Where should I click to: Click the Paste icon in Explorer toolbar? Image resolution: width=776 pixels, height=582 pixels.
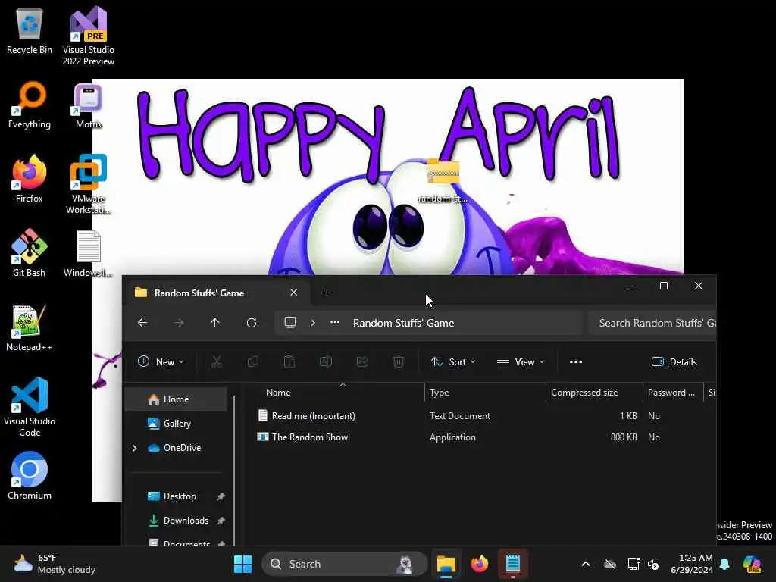tap(289, 361)
